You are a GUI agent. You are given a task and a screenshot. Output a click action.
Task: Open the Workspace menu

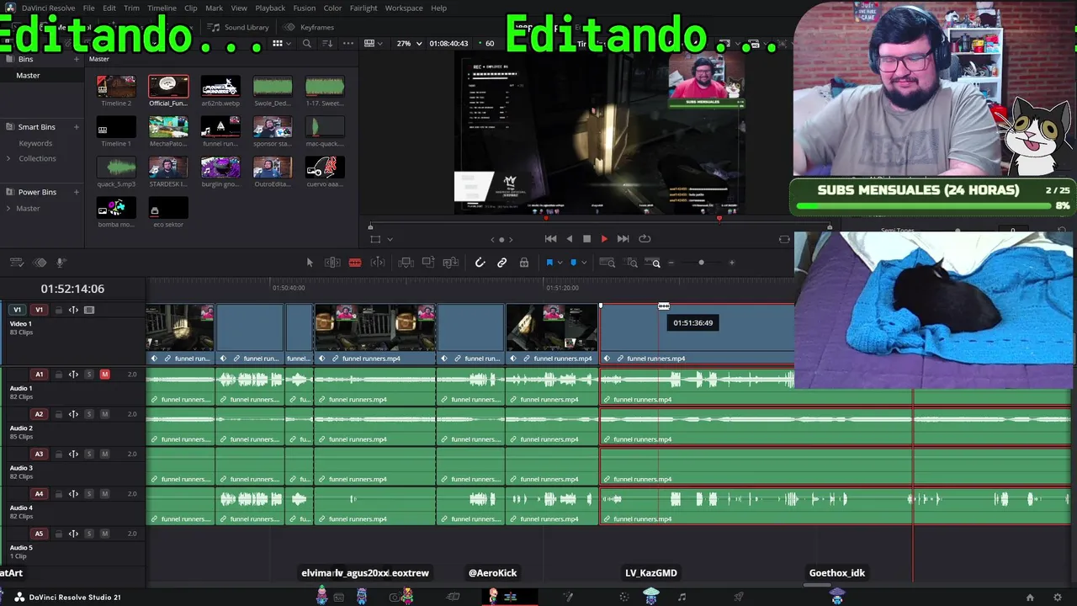pyautogui.click(x=404, y=8)
